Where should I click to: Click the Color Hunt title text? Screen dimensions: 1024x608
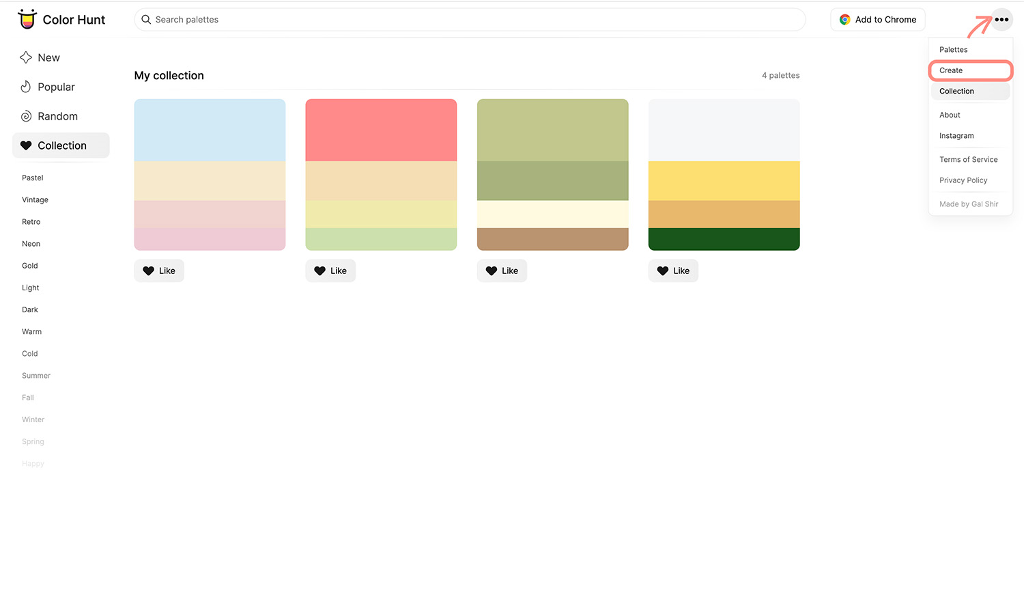point(74,20)
